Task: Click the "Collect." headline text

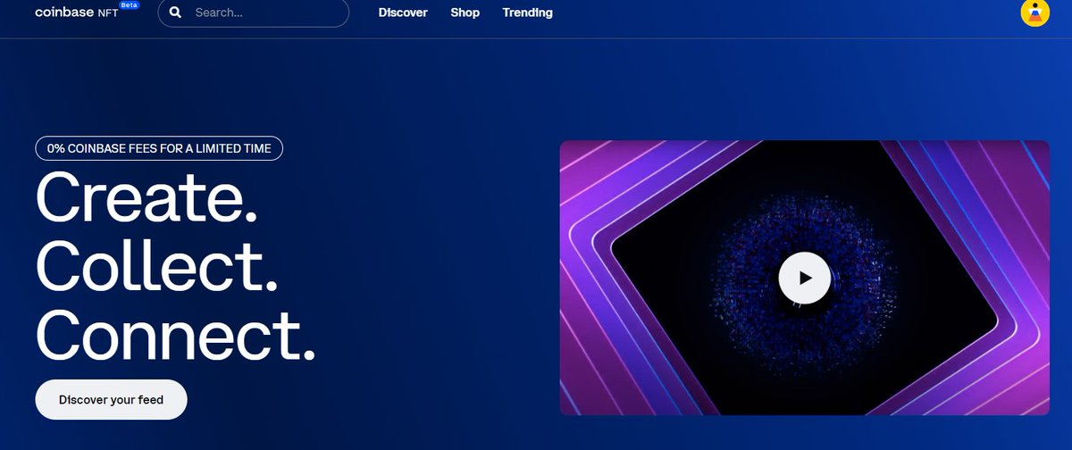Action: point(157,265)
